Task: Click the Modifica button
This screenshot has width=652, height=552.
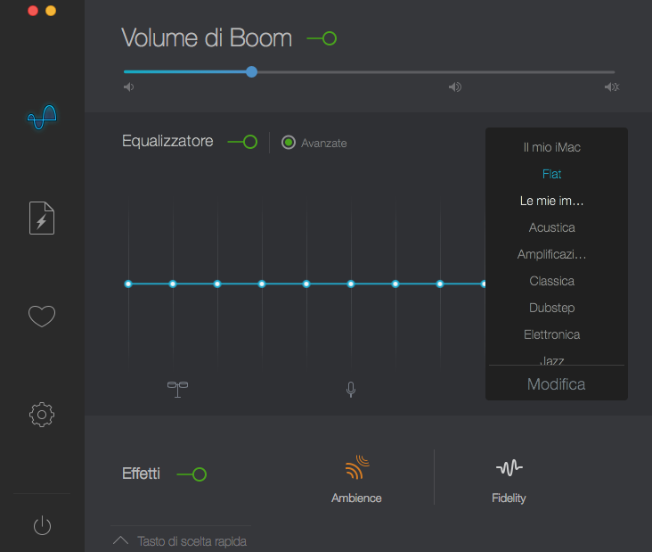Action: (557, 383)
